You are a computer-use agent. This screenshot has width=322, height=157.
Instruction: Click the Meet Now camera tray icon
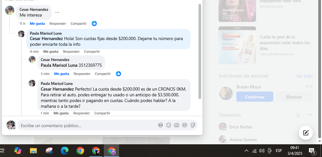point(270,151)
